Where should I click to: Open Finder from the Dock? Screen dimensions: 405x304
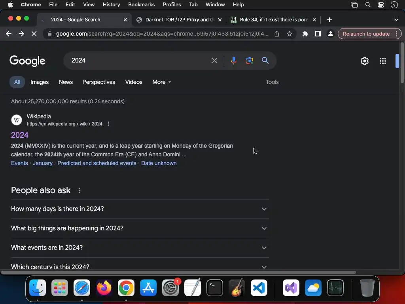pos(38,288)
